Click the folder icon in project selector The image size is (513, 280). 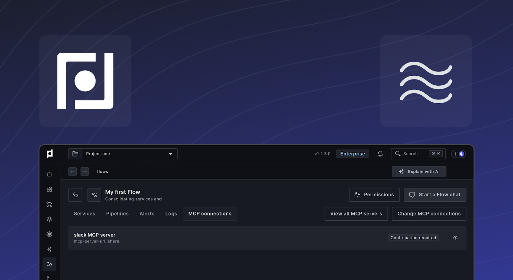pos(75,154)
